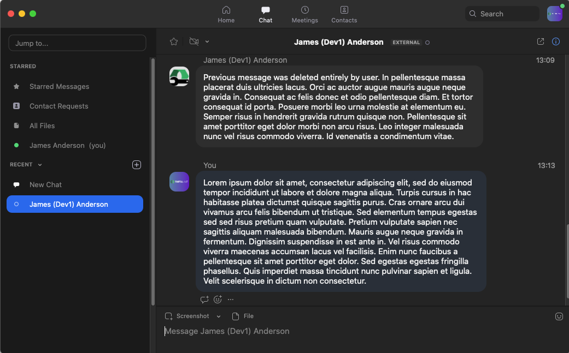This screenshot has height=353, width=569.
Task: Open the emoji picker
Action: point(559,316)
